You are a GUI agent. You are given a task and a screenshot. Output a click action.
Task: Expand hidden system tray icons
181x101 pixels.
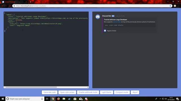pyautogui.click(x=160, y=99)
